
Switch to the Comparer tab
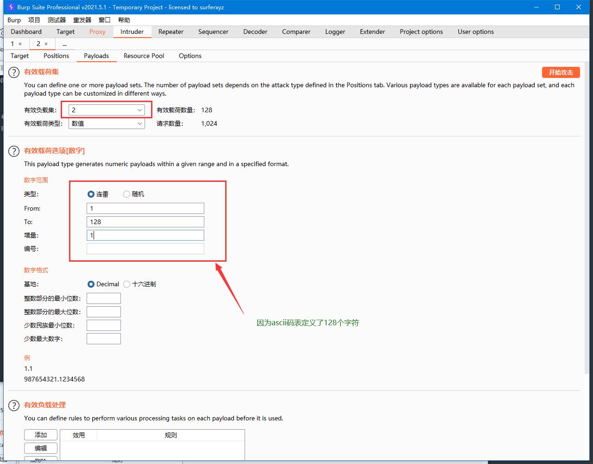click(296, 32)
